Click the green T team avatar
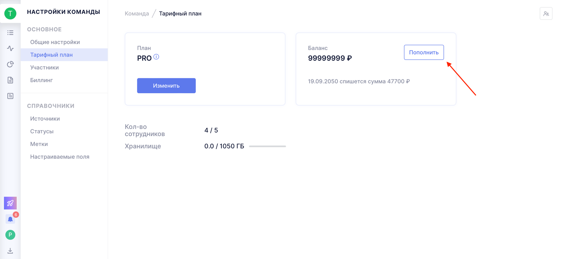The height and width of the screenshot is (259, 566). point(10,13)
